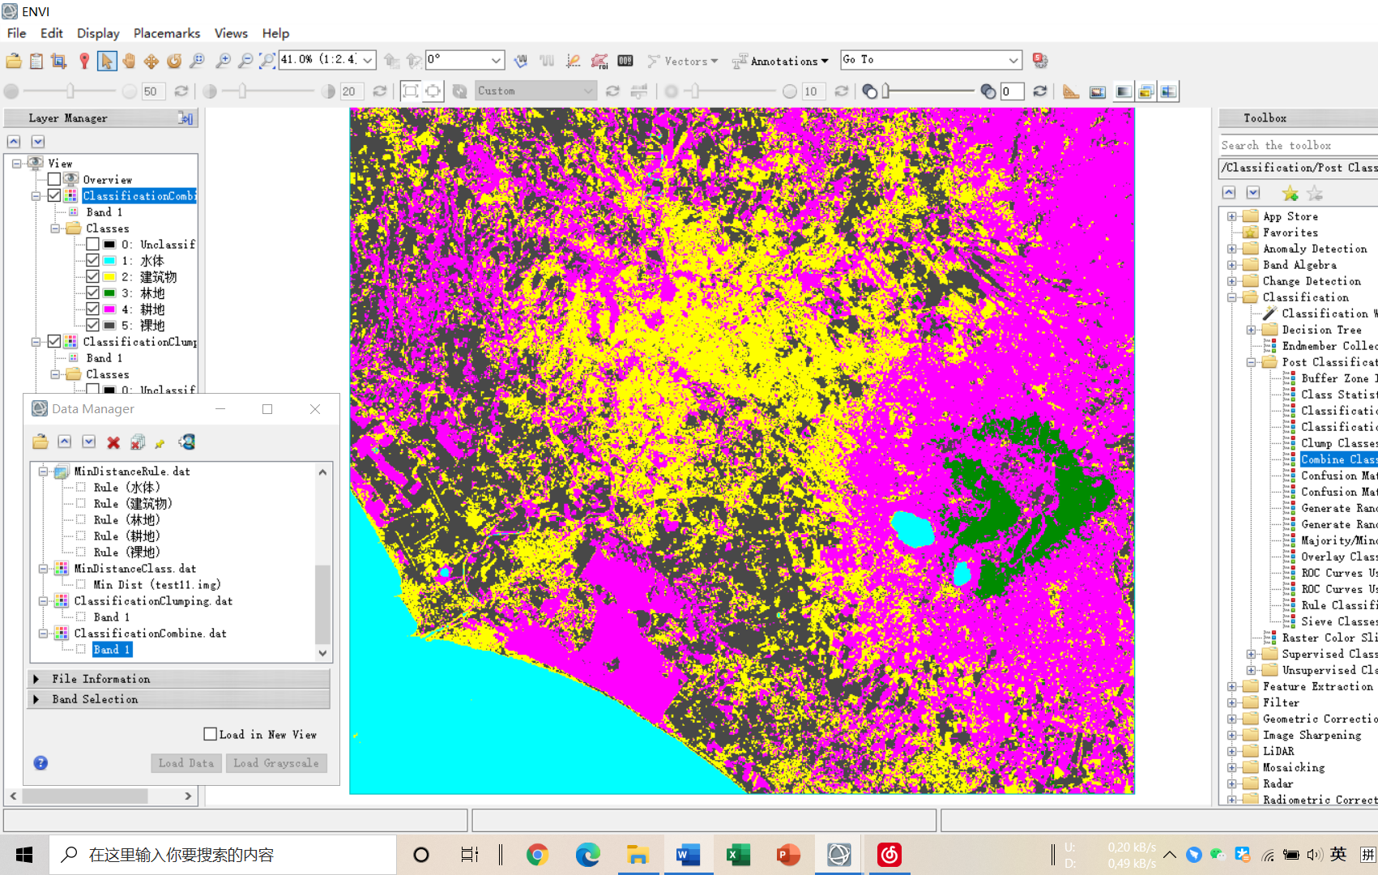Select the Rotate View tool
Screen dimensions: 1378x875
[174, 61]
